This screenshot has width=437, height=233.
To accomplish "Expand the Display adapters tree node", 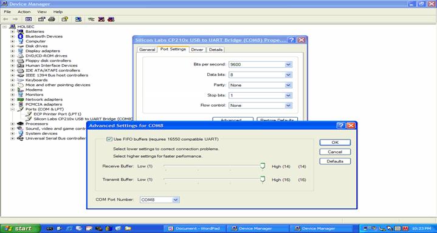I will 12,51.
